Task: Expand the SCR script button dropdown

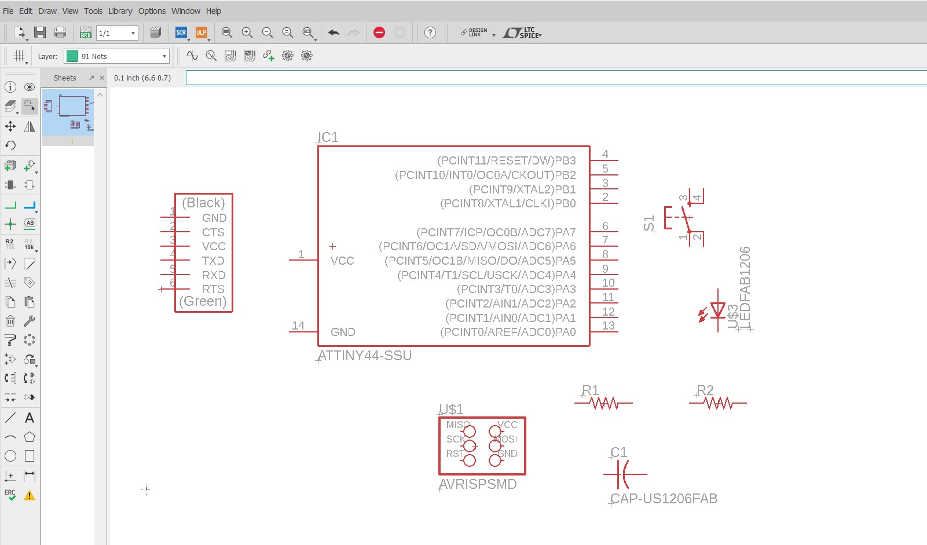Action: pos(189,40)
